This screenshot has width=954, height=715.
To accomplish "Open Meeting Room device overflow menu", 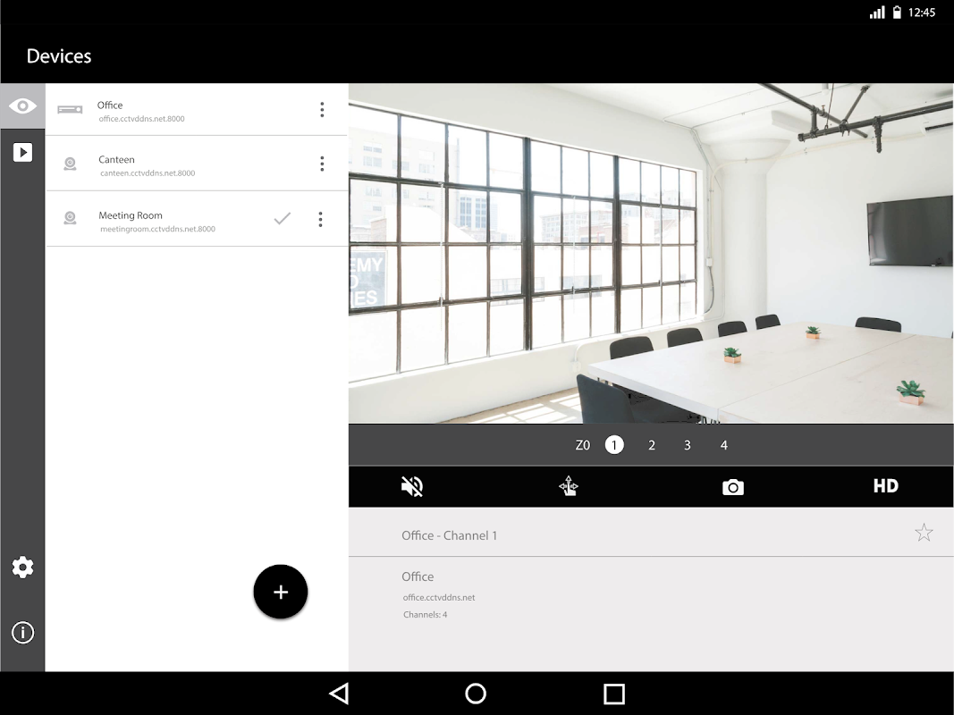I will [321, 219].
